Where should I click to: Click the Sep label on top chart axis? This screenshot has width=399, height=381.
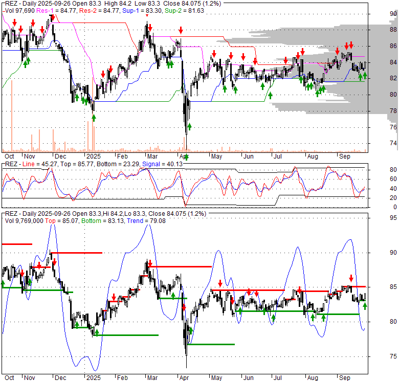[345, 156]
